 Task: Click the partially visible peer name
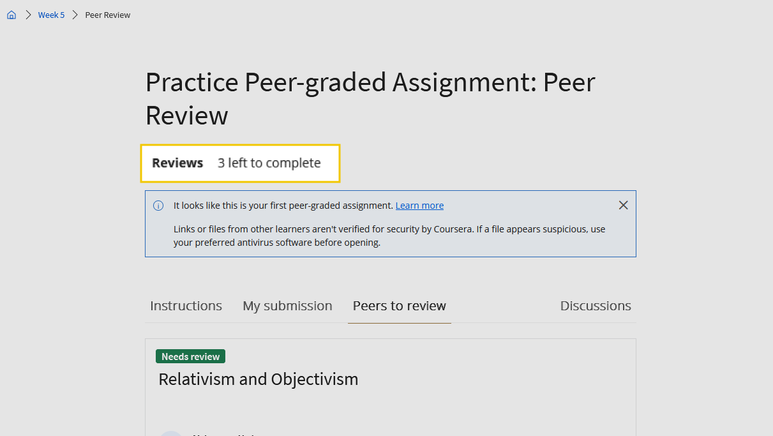223,434
